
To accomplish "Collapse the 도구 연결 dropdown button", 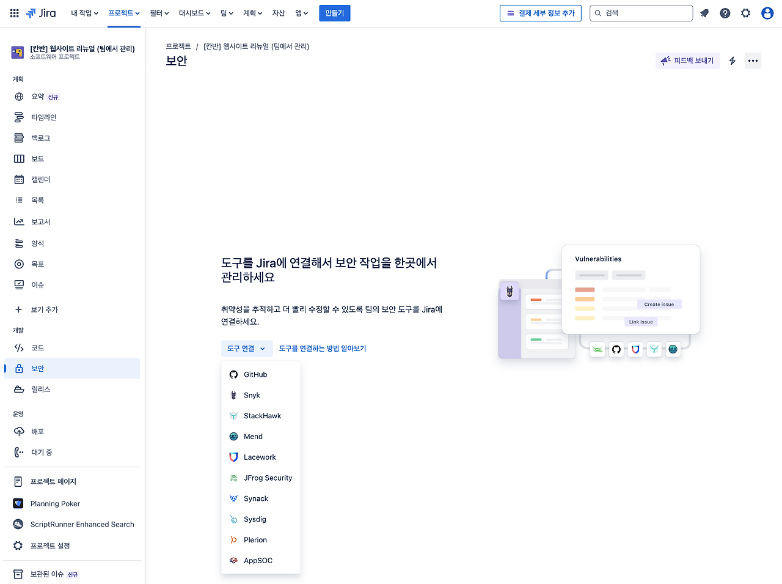I will coord(247,349).
